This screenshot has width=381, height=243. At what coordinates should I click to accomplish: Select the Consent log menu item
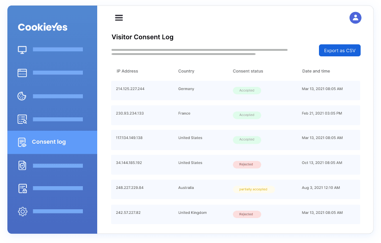click(52, 142)
